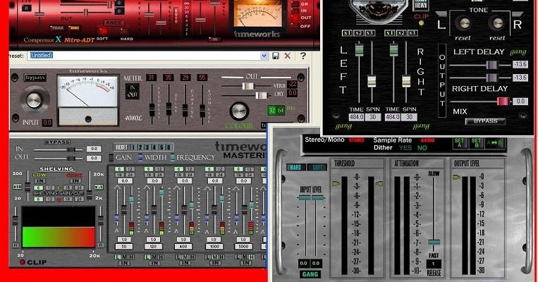Select the SOFT mode button on the limiter
The height and width of the screenshot is (282, 538).
pyautogui.click(x=316, y=167)
